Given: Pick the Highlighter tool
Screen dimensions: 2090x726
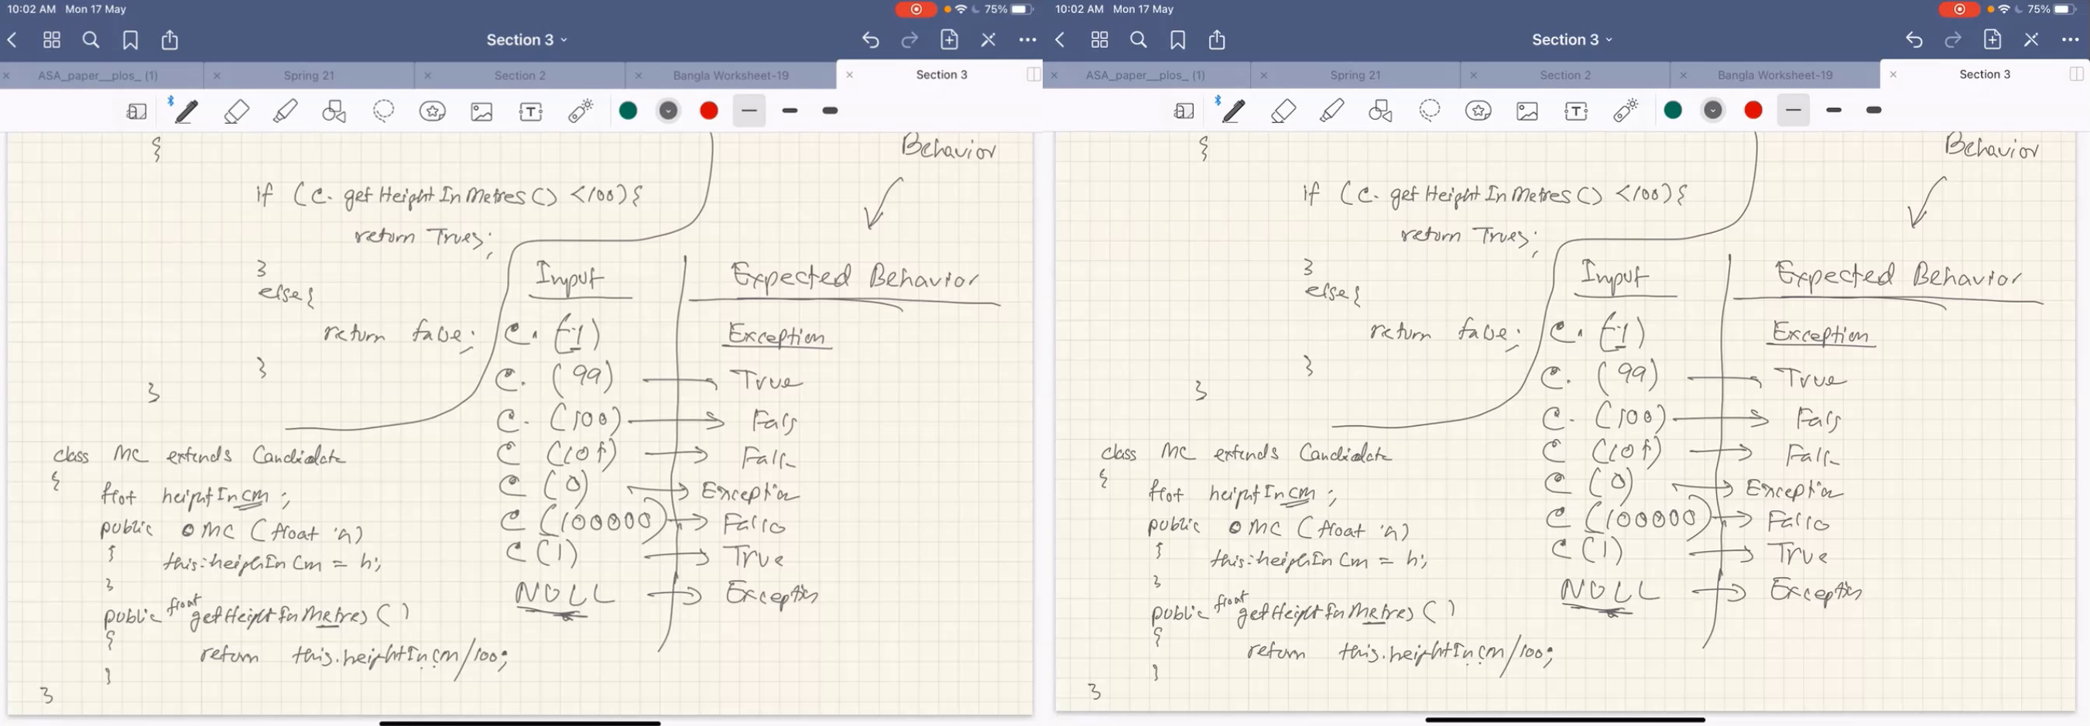Looking at the screenshot, I should pyautogui.click(x=286, y=111).
